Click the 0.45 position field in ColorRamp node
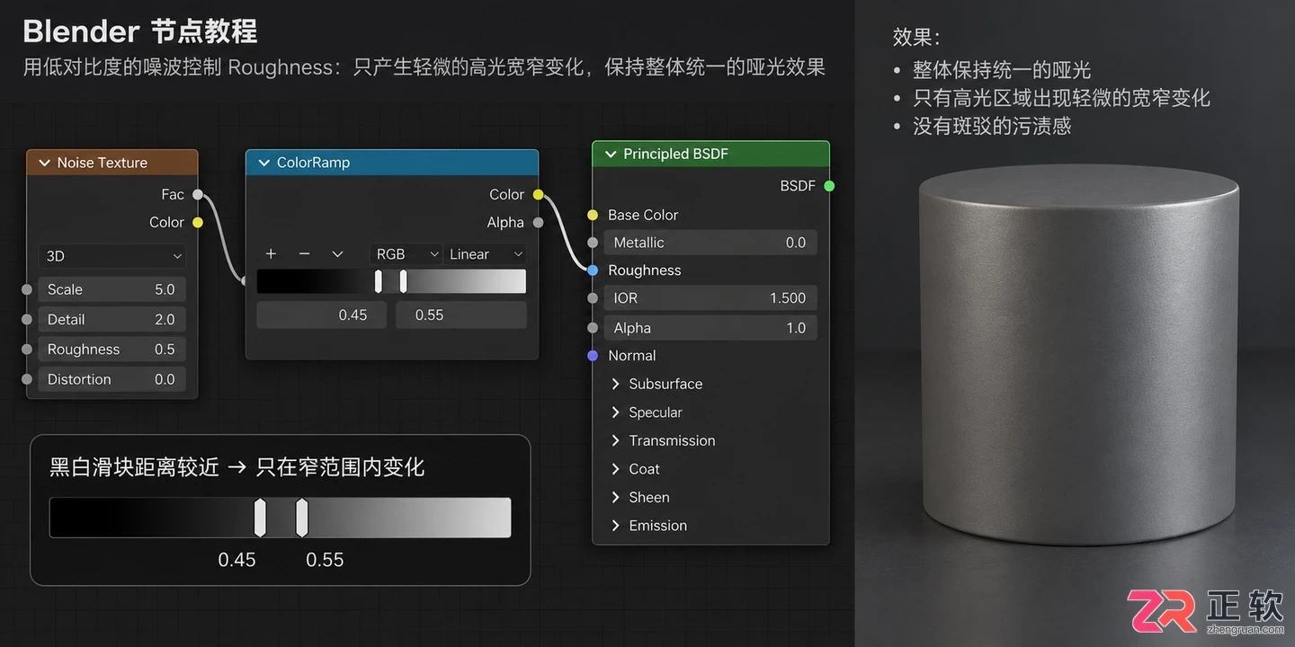This screenshot has height=647, width=1295. click(322, 315)
